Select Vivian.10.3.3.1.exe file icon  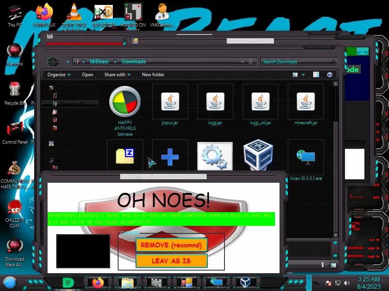tap(306, 157)
